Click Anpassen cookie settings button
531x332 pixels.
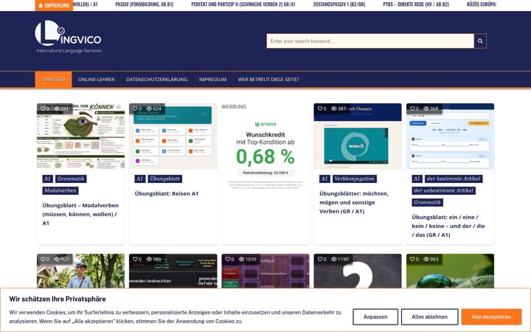point(375,317)
